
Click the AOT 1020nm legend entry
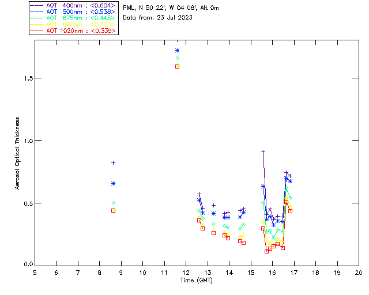pyautogui.click(x=73, y=31)
